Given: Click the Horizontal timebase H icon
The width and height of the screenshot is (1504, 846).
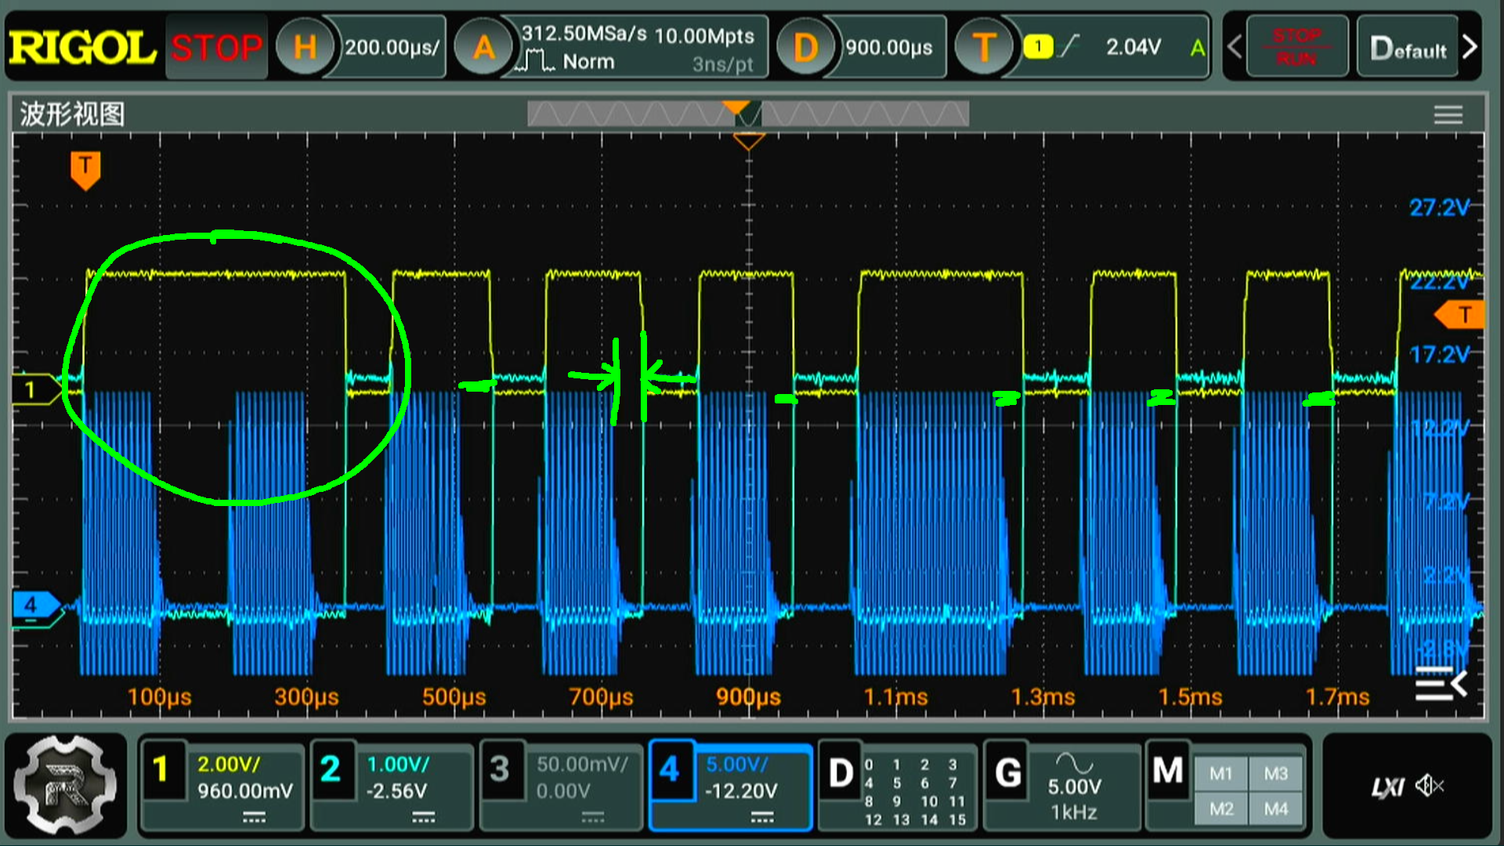Looking at the screenshot, I should point(305,48).
